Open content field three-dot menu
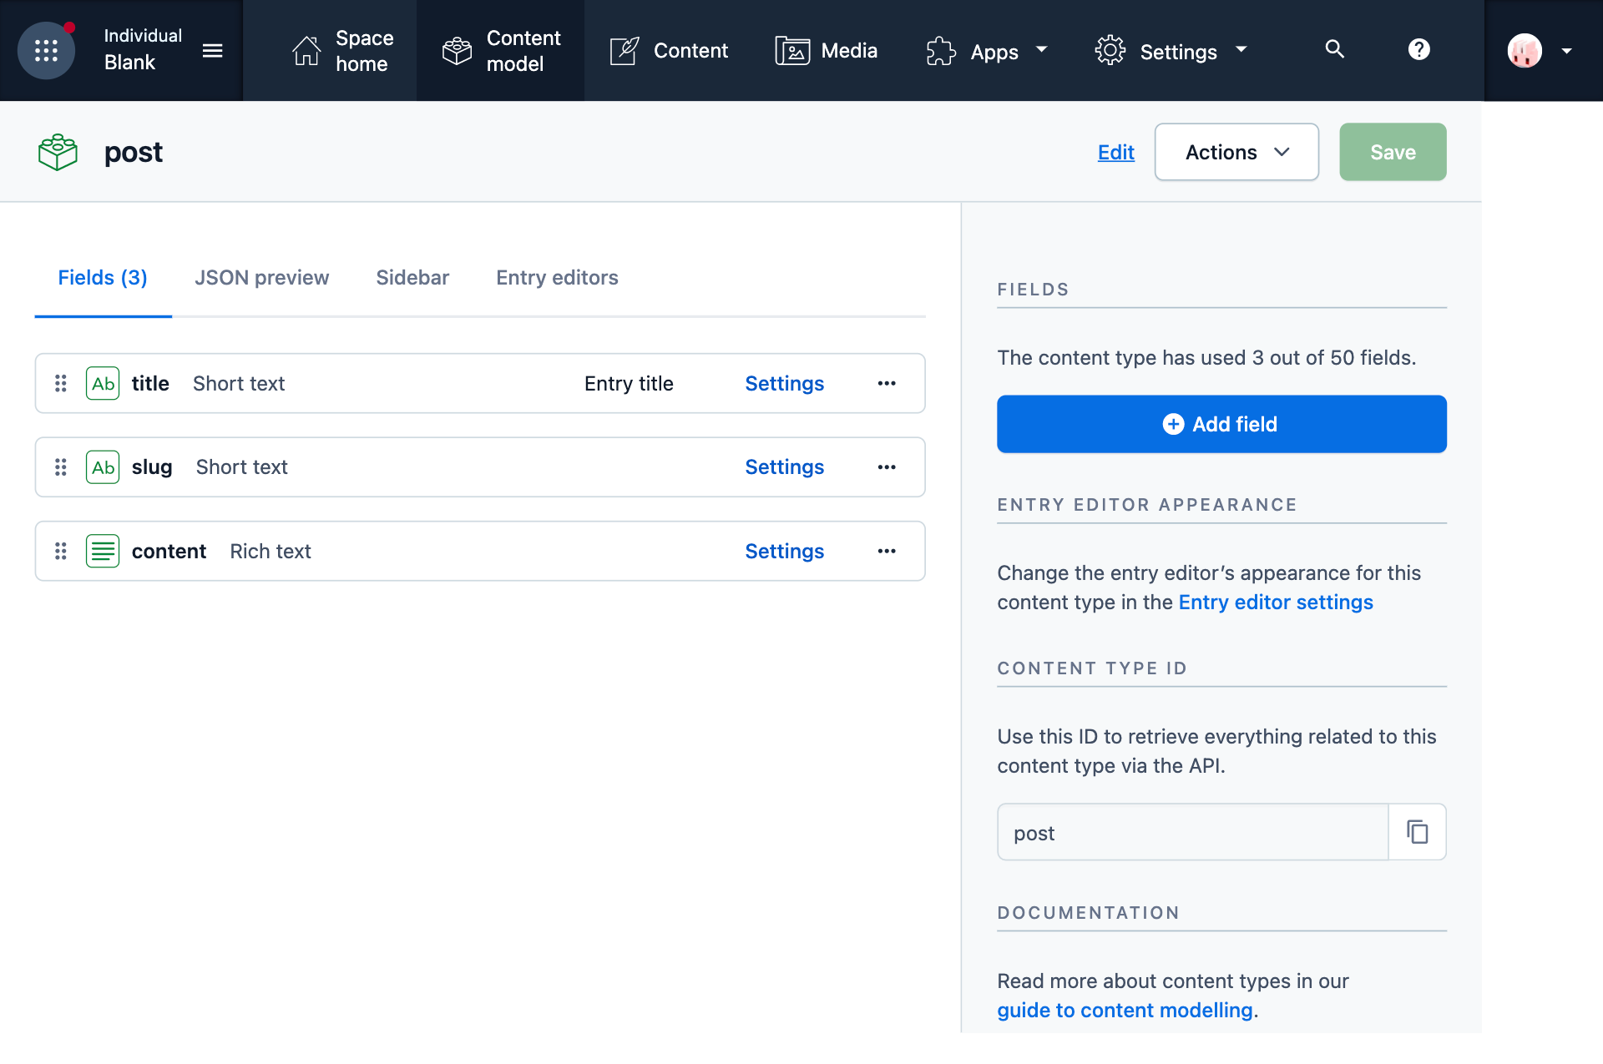Viewport: 1603px width, 1064px height. (887, 550)
